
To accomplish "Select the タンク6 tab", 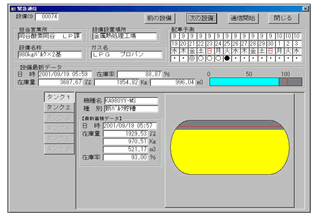I will (x=59, y=149).
